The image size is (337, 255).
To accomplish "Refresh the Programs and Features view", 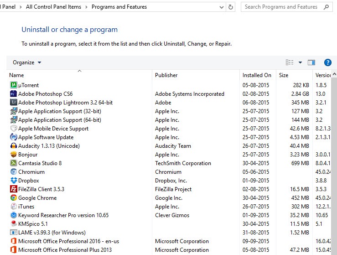I will point(231,7).
